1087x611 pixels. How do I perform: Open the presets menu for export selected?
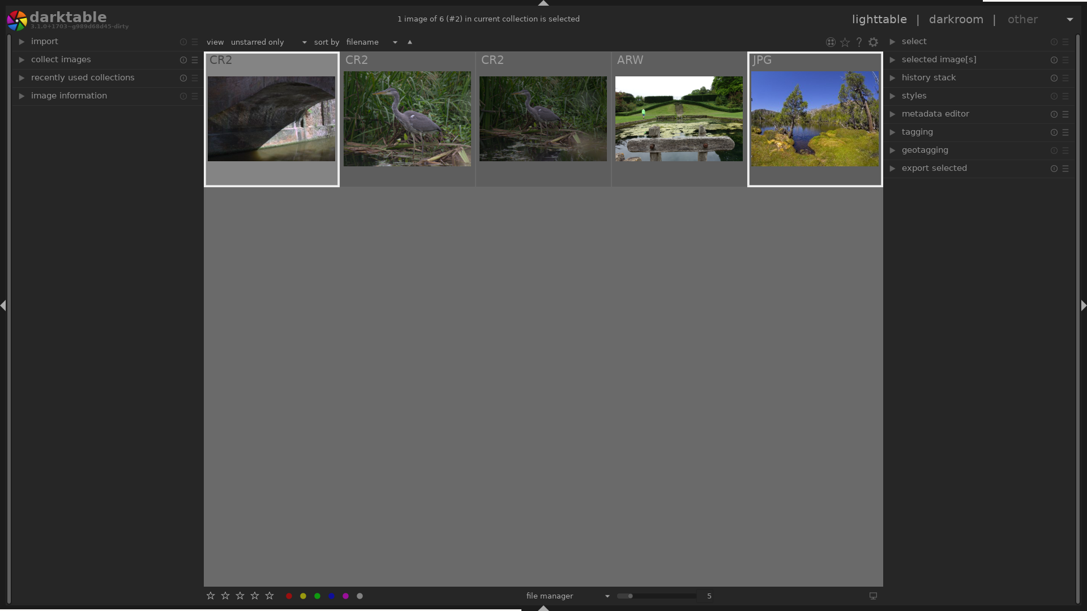pos(1067,168)
